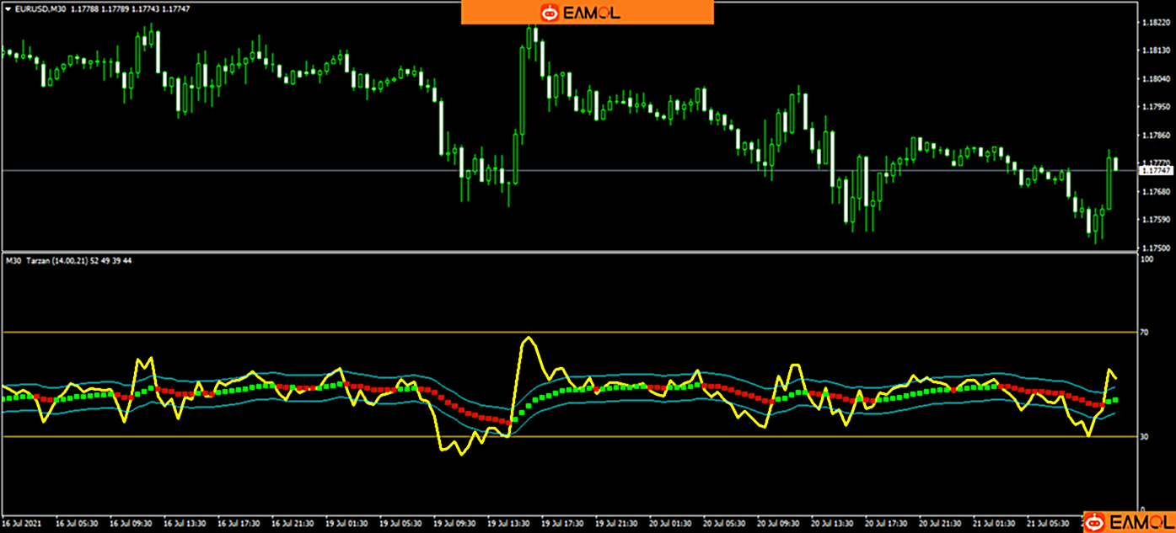Click the 70 level label on indicator scale
1176x533 pixels.
pyautogui.click(x=1144, y=333)
